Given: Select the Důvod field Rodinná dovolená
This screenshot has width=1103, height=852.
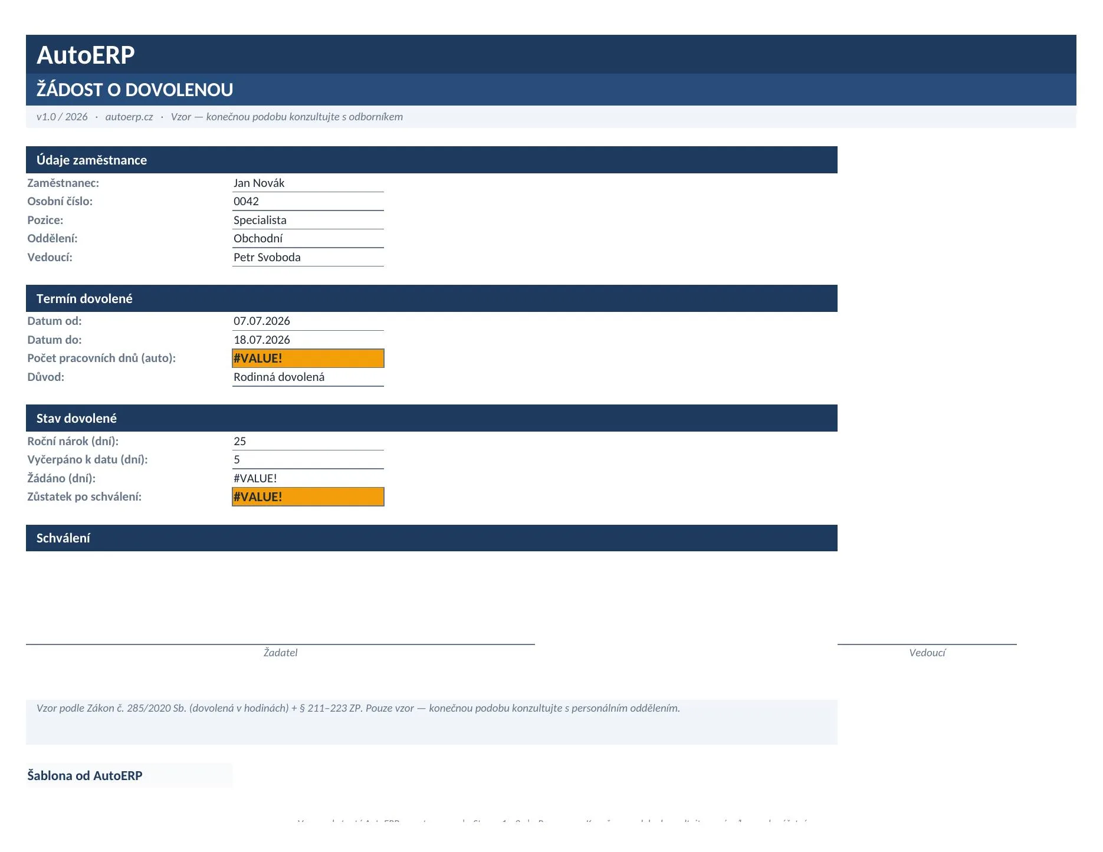Looking at the screenshot, I should pos(308,377).
